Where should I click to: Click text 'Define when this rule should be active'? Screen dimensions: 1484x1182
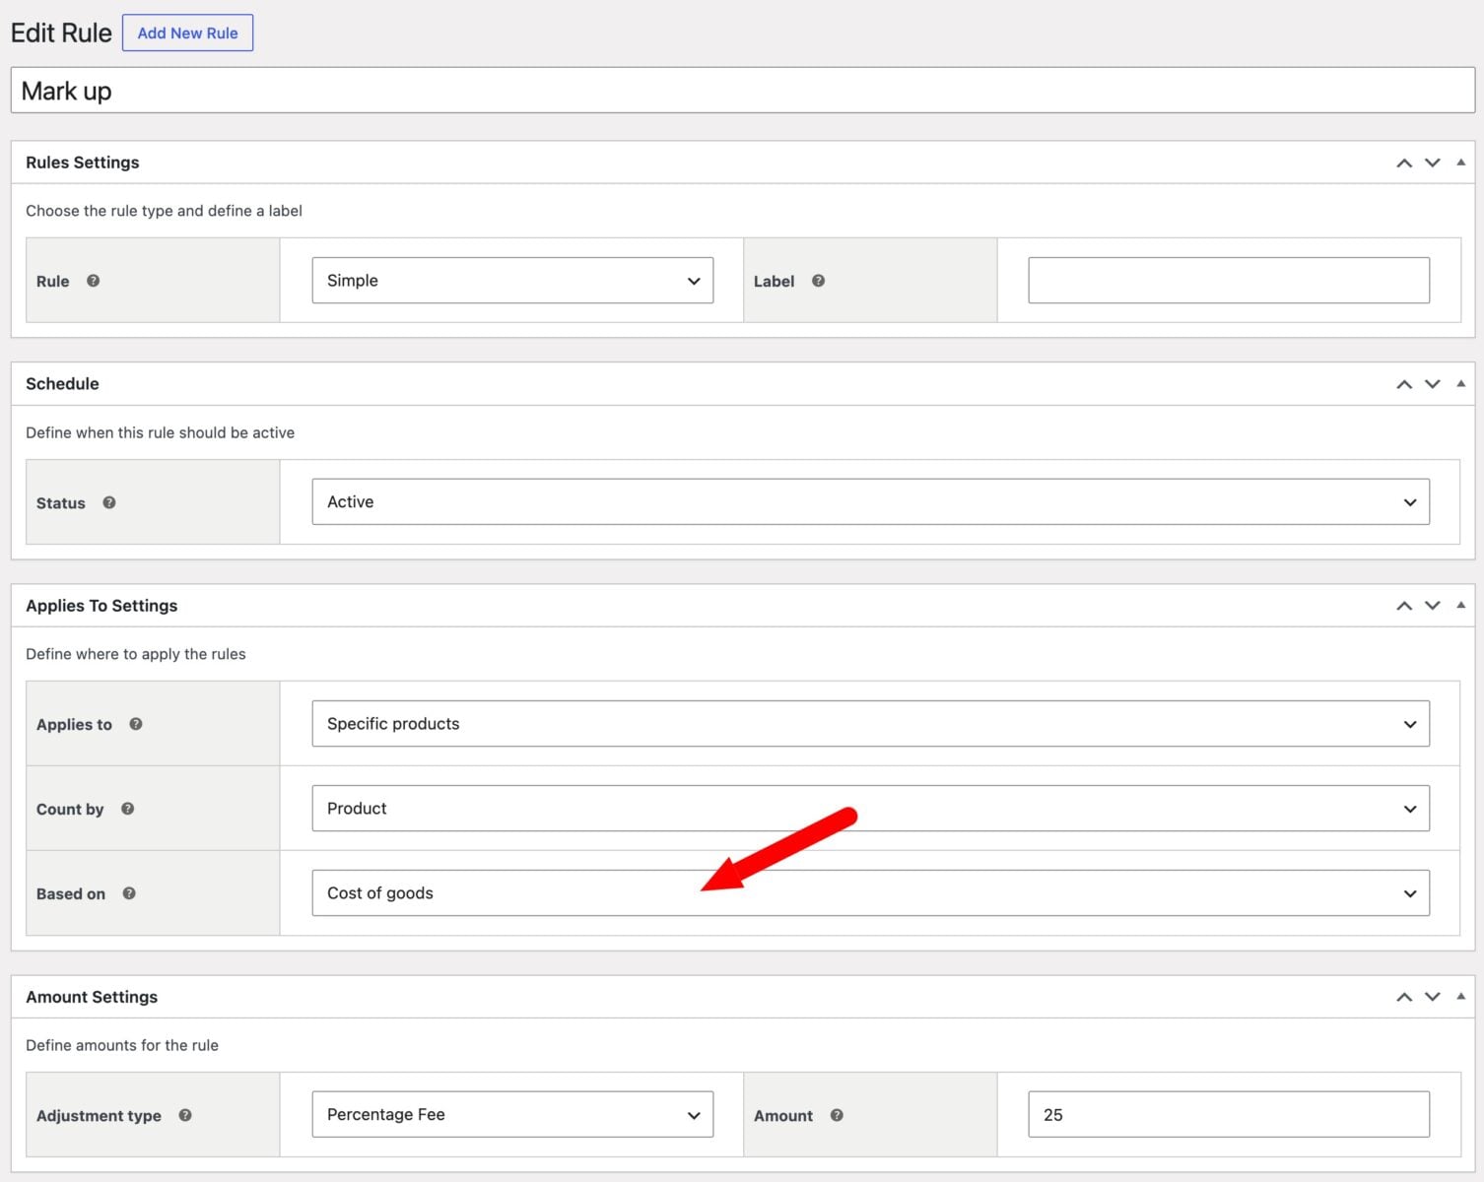160,432
